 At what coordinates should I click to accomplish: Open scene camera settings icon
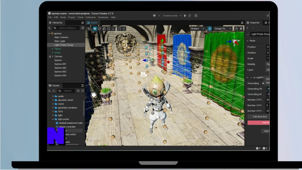pyautogui.click(x=236, y=29)
